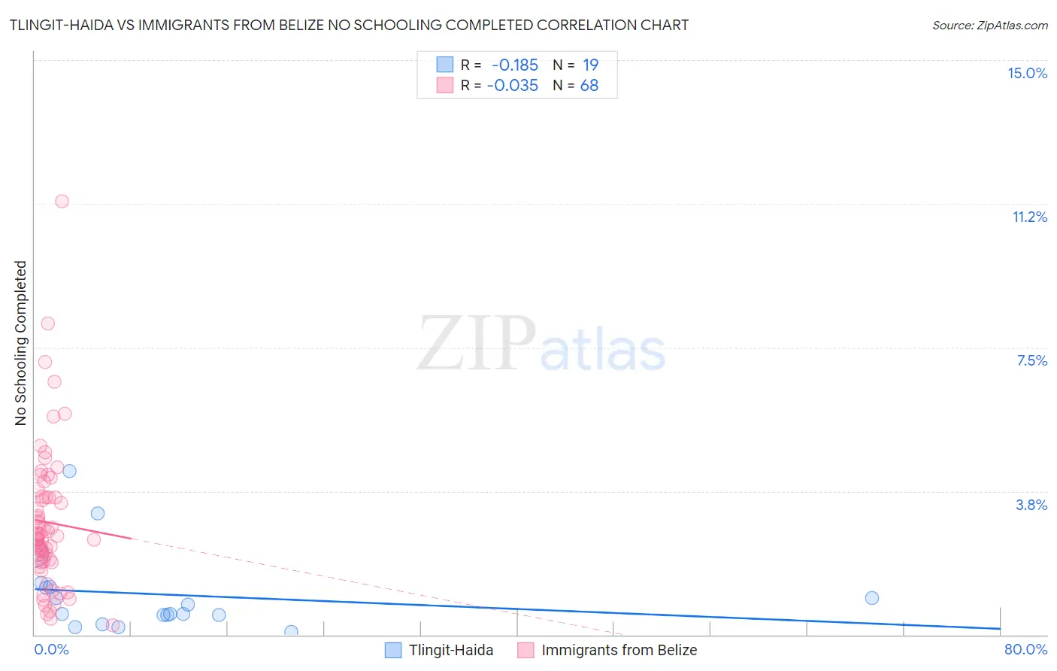Click the blue swatch beside R = -0.185
This screenshot has width=1057, height=671.
click(445, 65)
